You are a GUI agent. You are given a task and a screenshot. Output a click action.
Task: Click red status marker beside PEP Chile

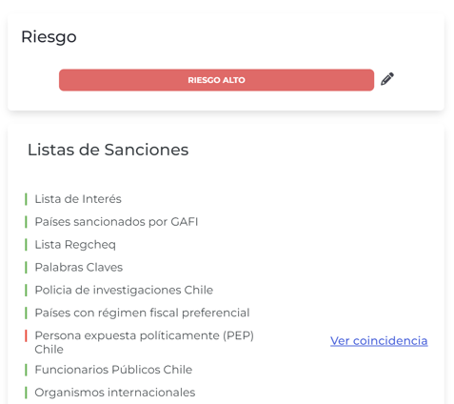pos(26,336)
